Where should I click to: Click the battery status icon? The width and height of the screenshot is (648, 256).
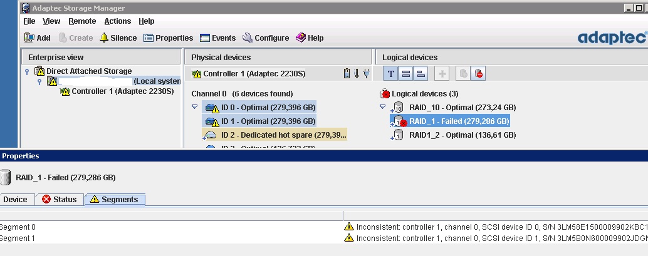tap(347, 73)
